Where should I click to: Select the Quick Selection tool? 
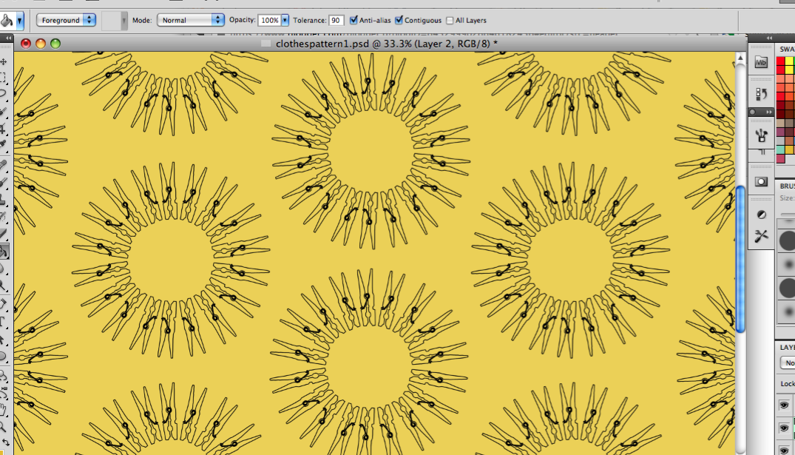click(x=4, y=111)
